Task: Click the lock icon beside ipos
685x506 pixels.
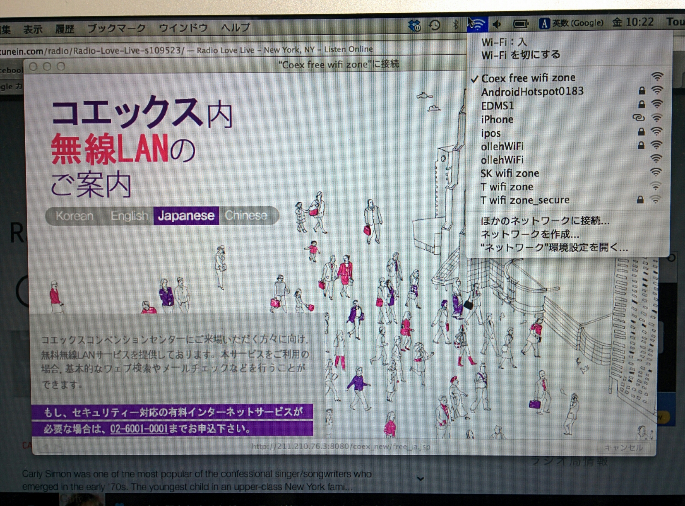Action: coord(641,131)
